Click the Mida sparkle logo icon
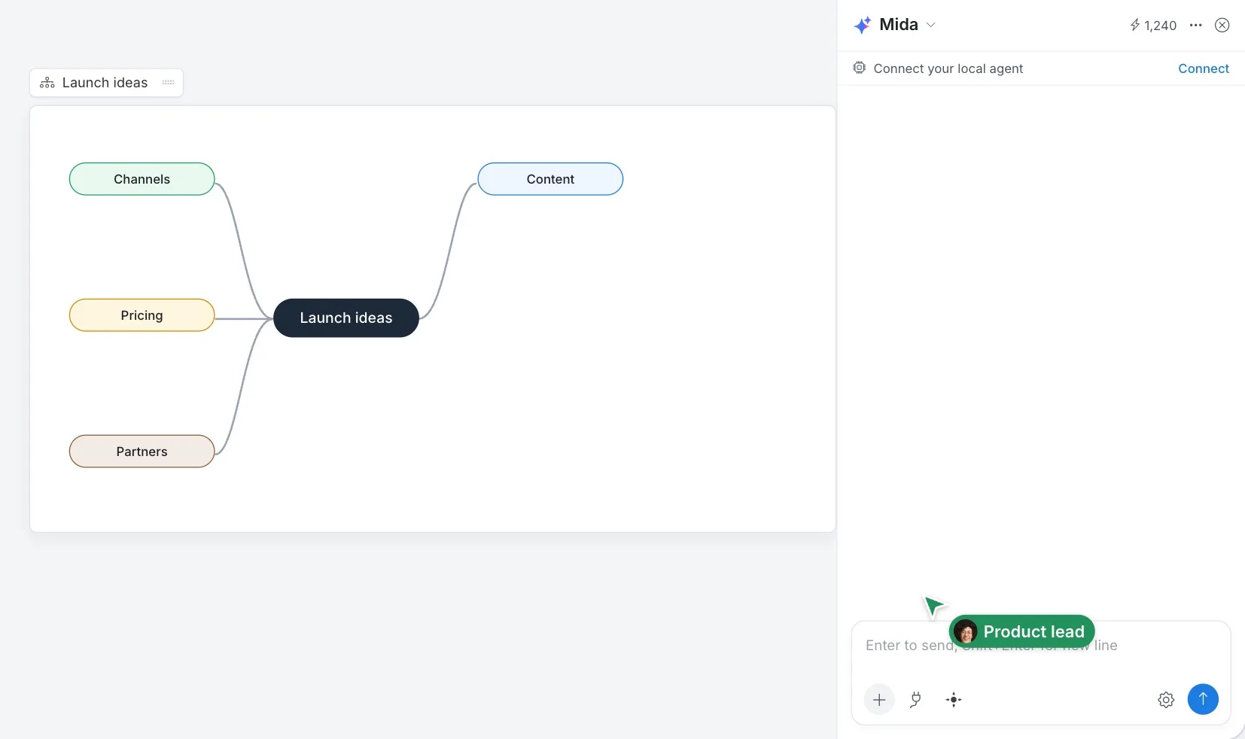The height and width of the screenshot is (739, 1245). click(x=863, y=25)
